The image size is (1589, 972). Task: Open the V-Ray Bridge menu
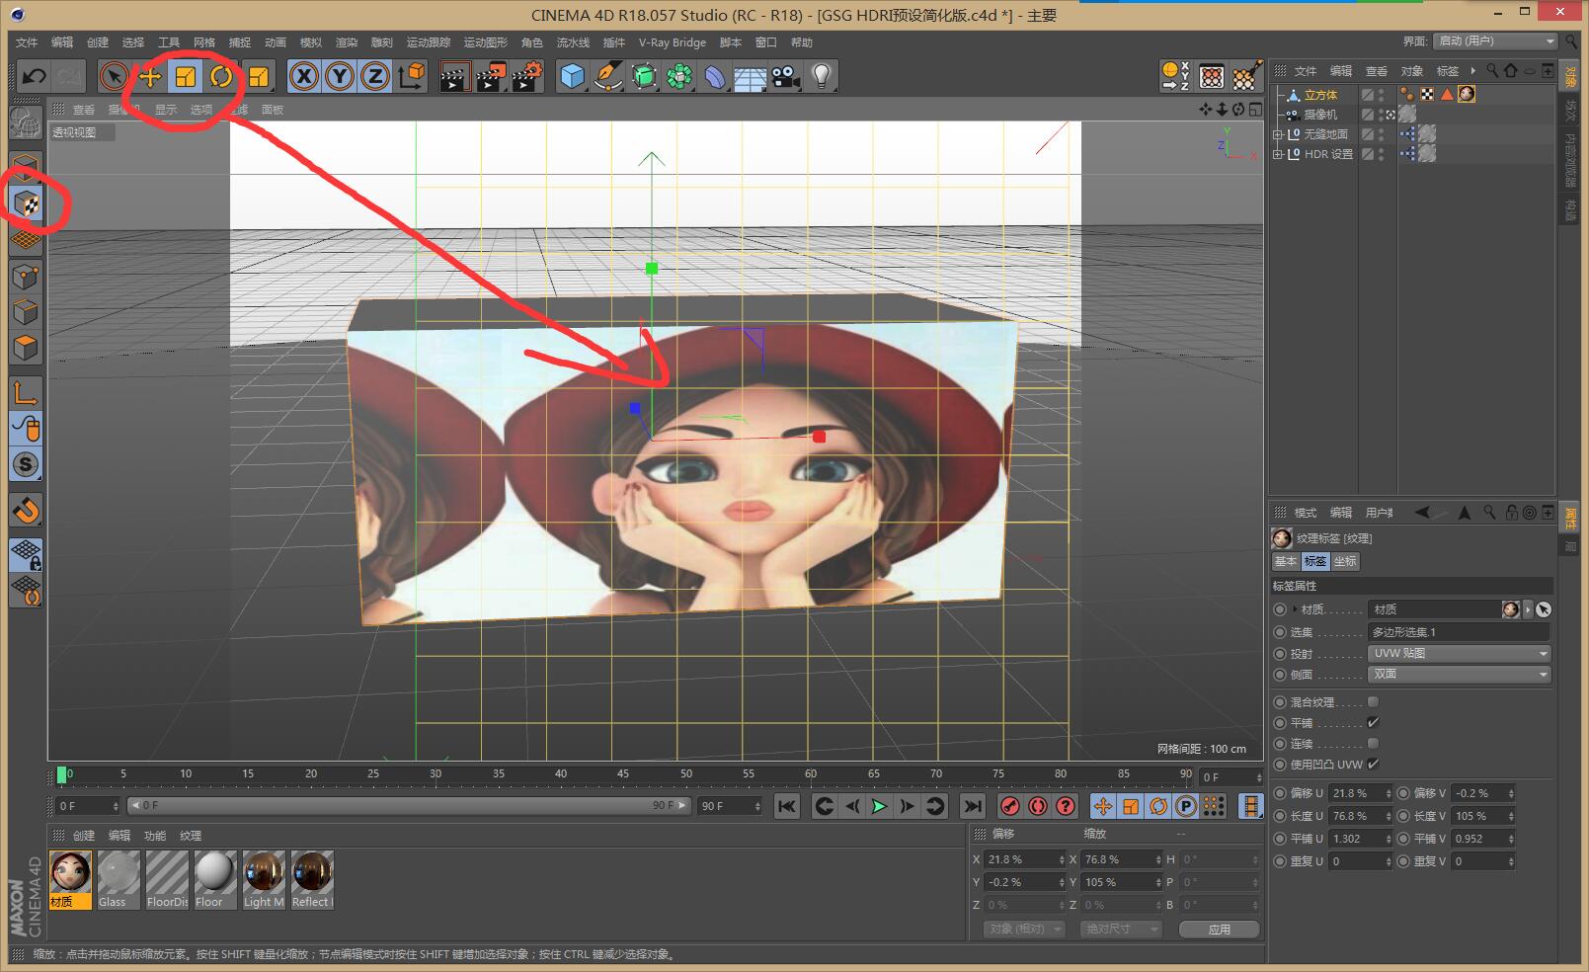(673, 42)
